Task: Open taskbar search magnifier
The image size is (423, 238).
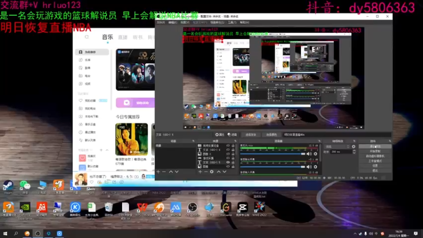Action: click(x=16, y=234)
